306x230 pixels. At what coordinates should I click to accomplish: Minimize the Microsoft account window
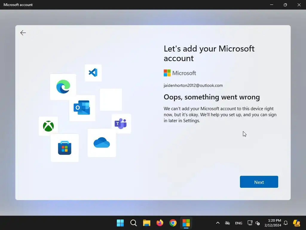click(271, 5)
